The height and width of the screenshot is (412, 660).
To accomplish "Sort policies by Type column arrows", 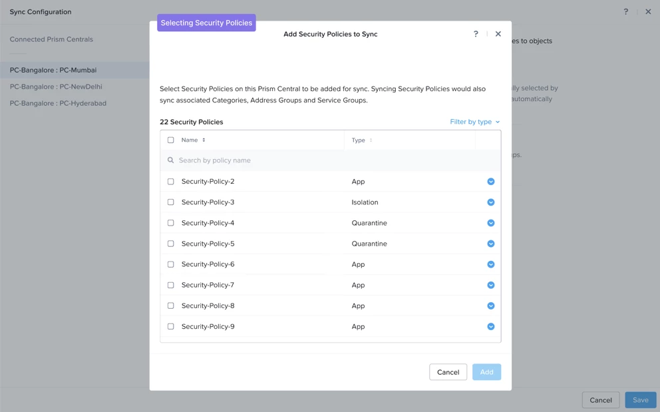I will 371,140.
